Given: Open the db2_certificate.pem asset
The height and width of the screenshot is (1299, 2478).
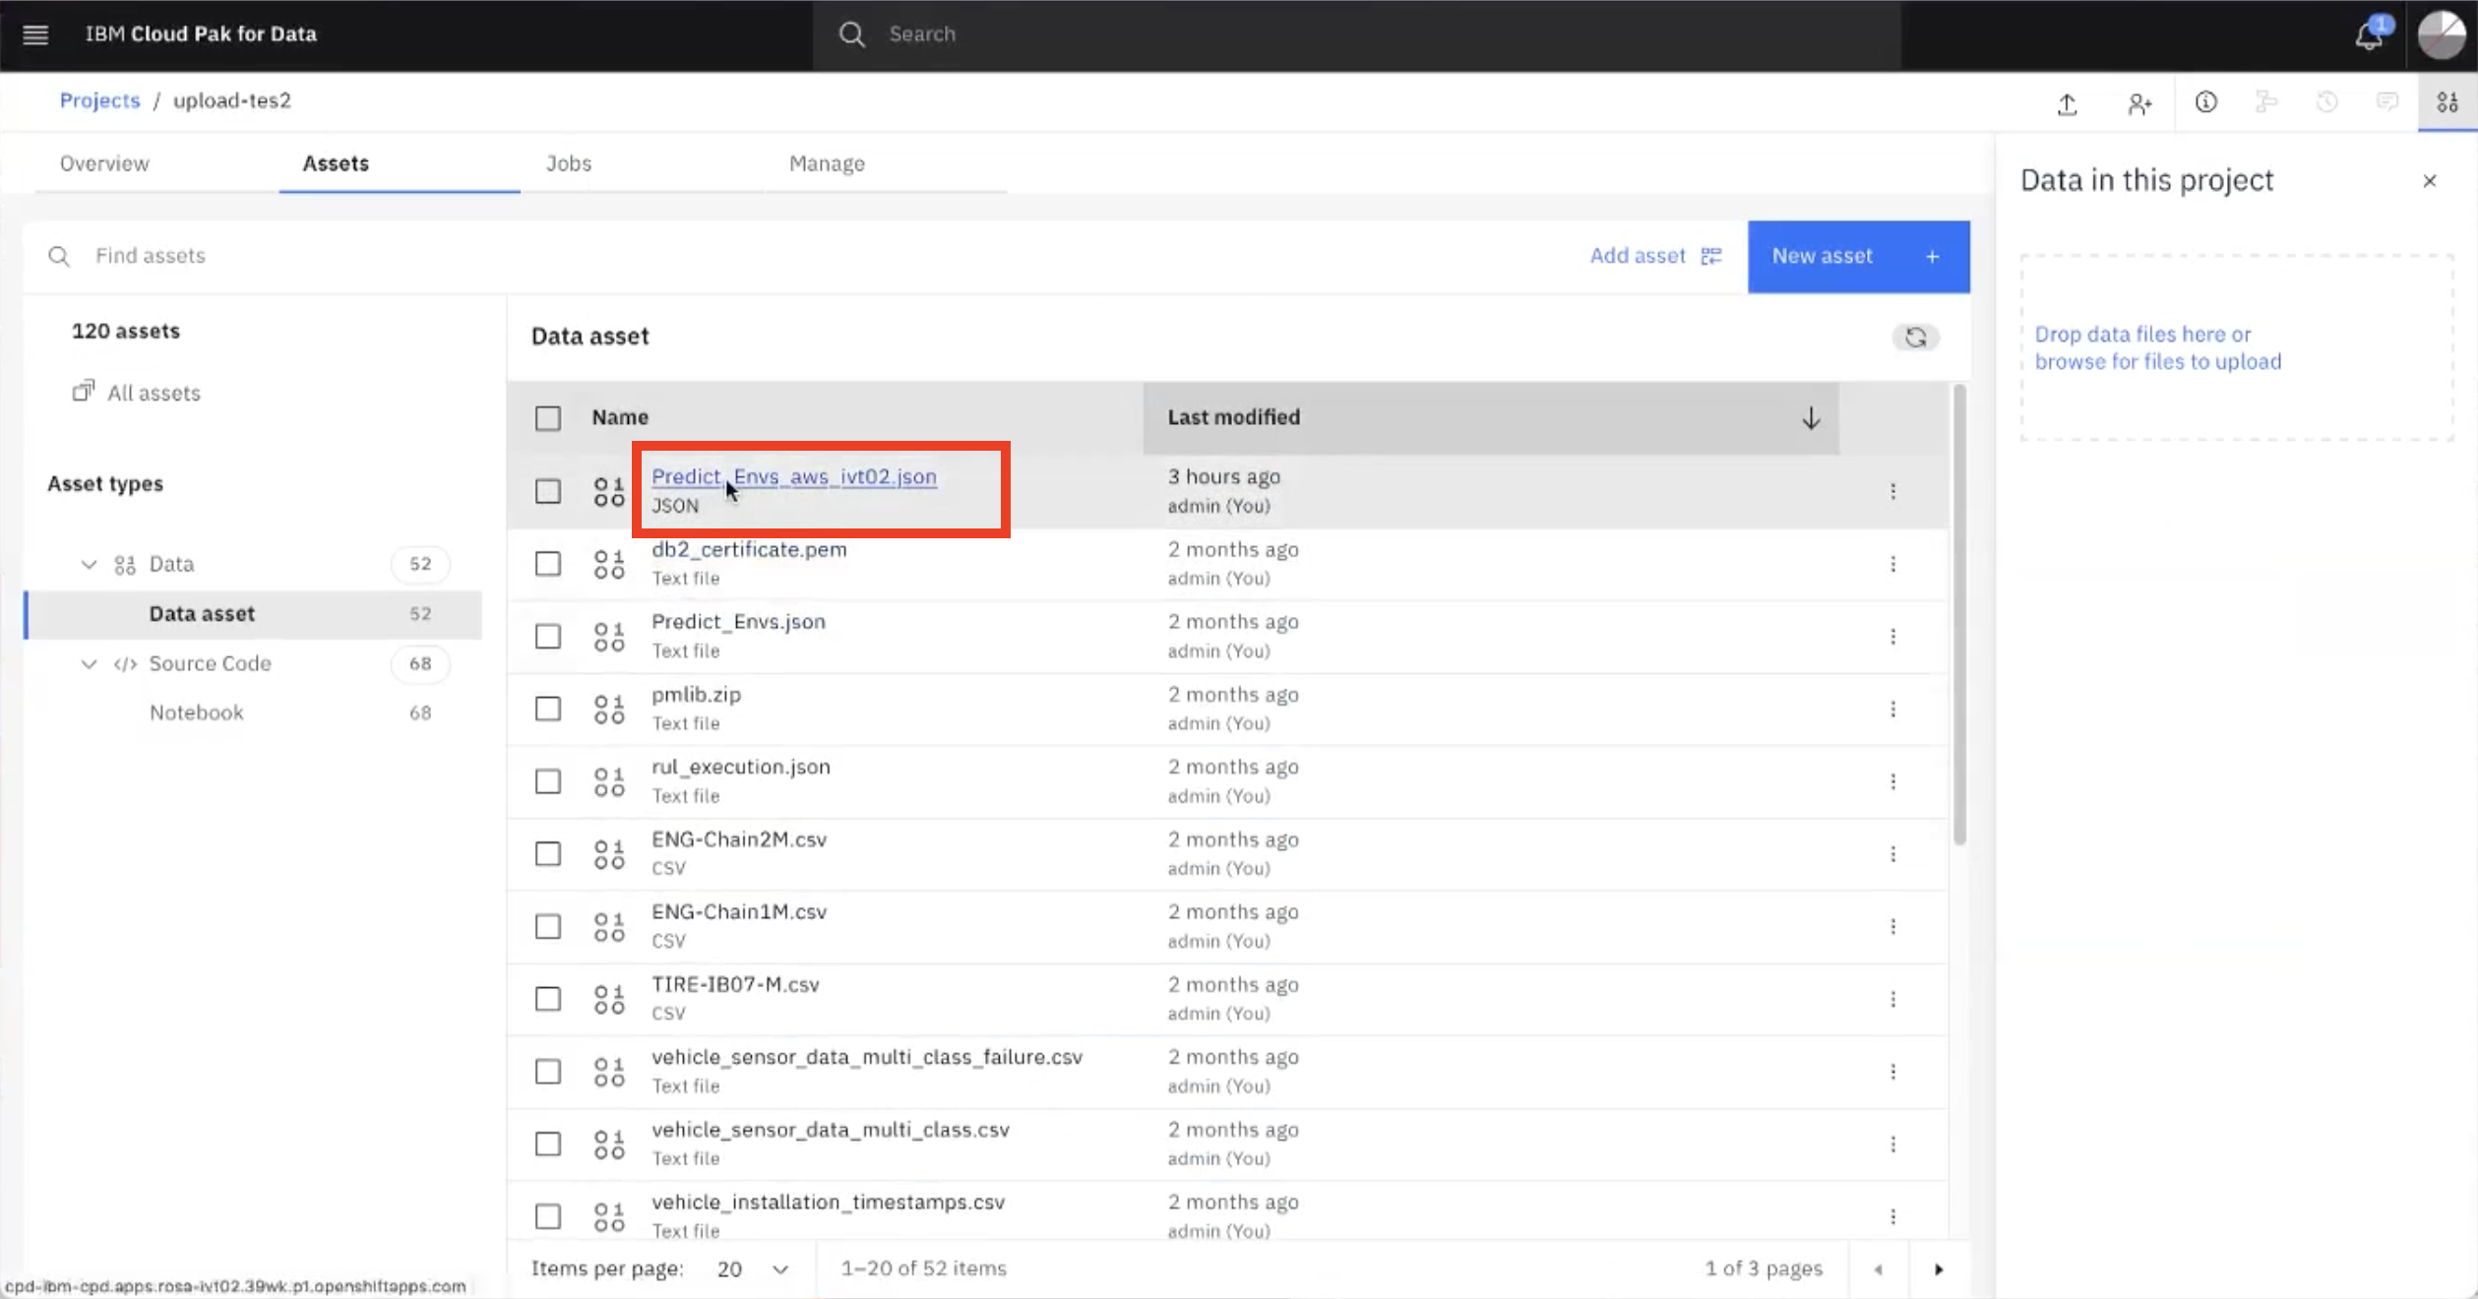Looking at the screenshot, I should point(748,550).
